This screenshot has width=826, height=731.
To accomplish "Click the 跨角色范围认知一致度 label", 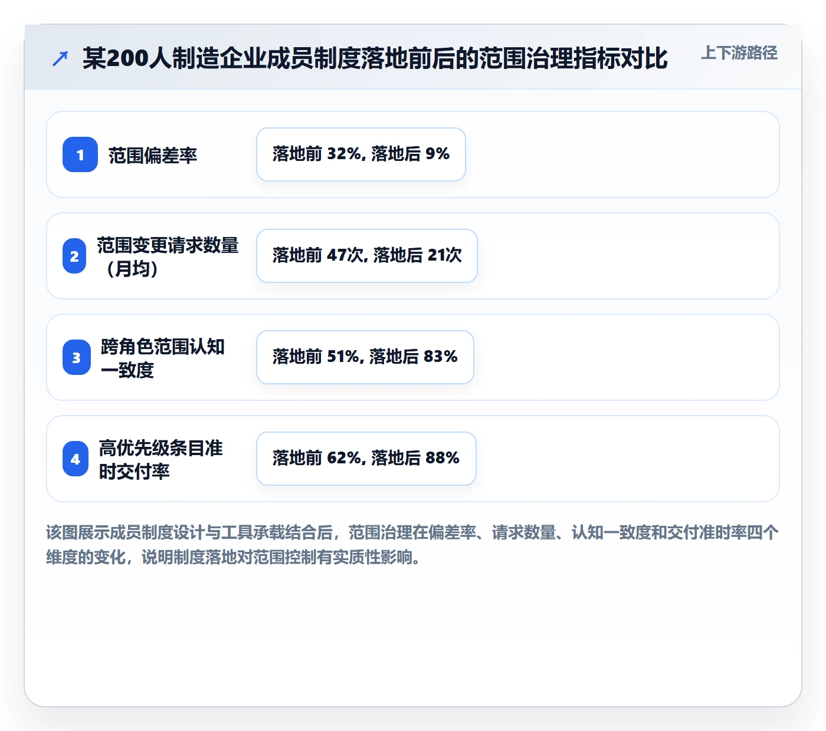I will [163, 358].
